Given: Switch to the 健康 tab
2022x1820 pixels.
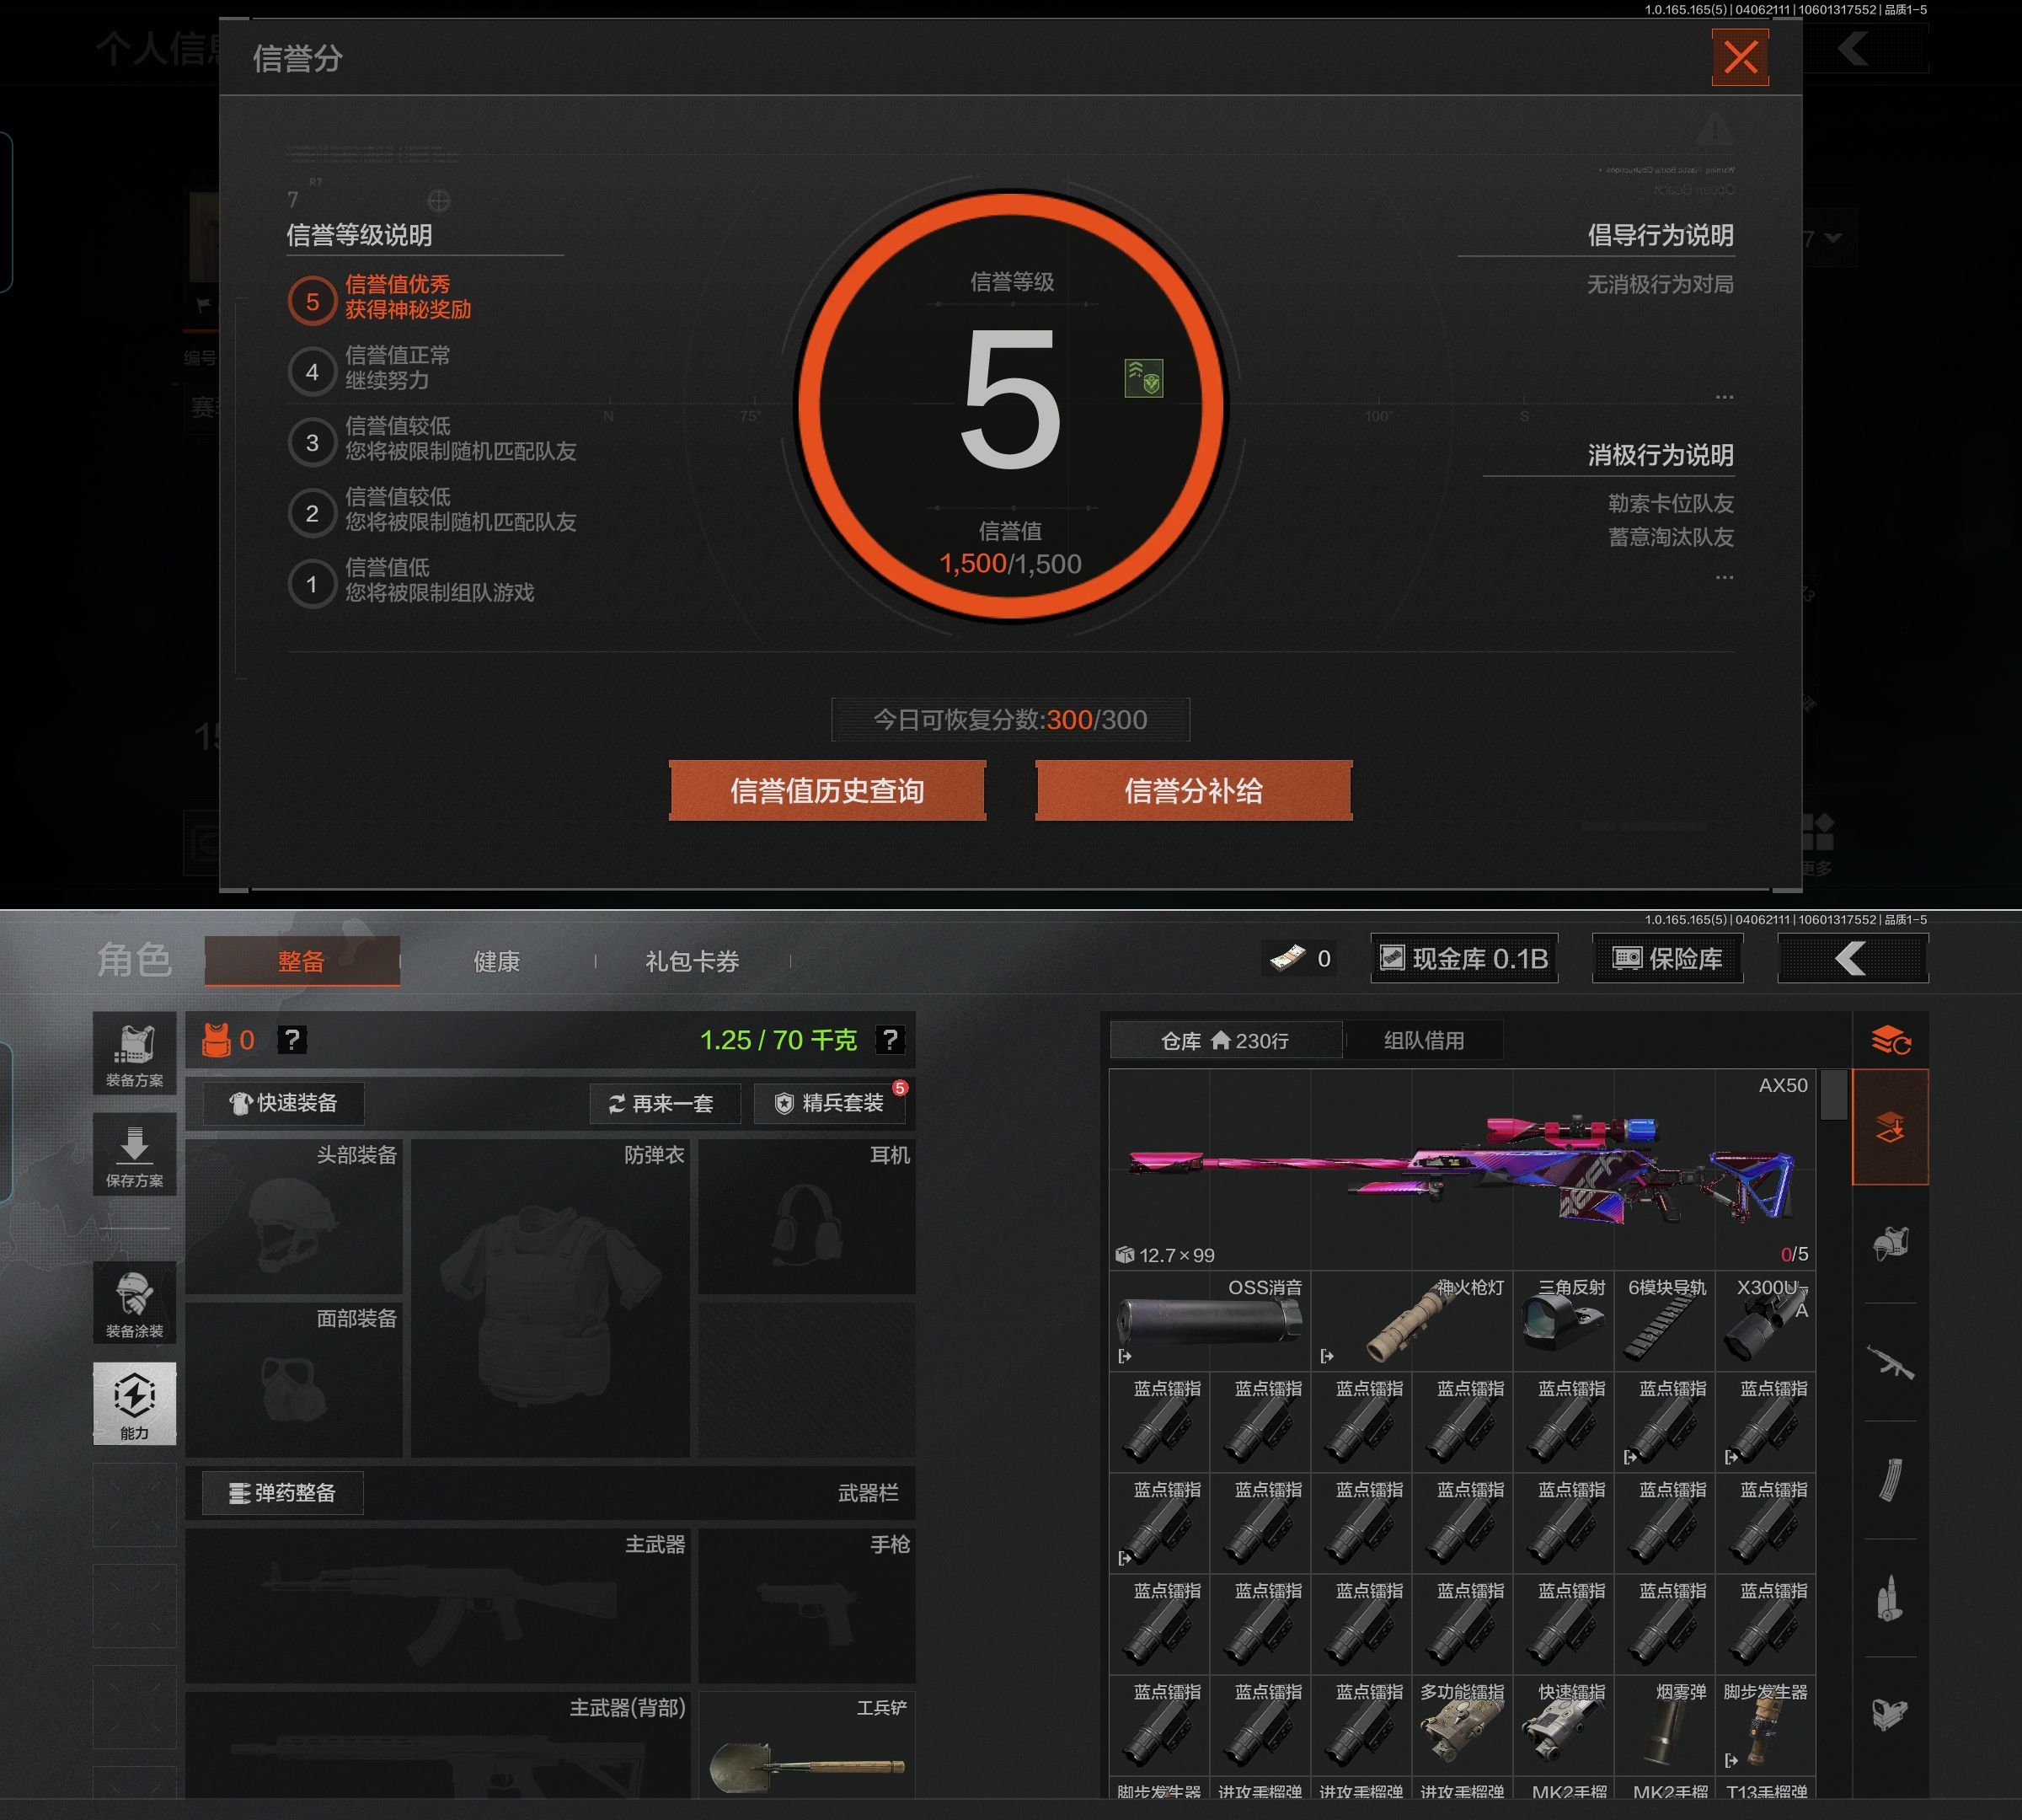Looking at the screenshot, I should click(x=496, y=961).
